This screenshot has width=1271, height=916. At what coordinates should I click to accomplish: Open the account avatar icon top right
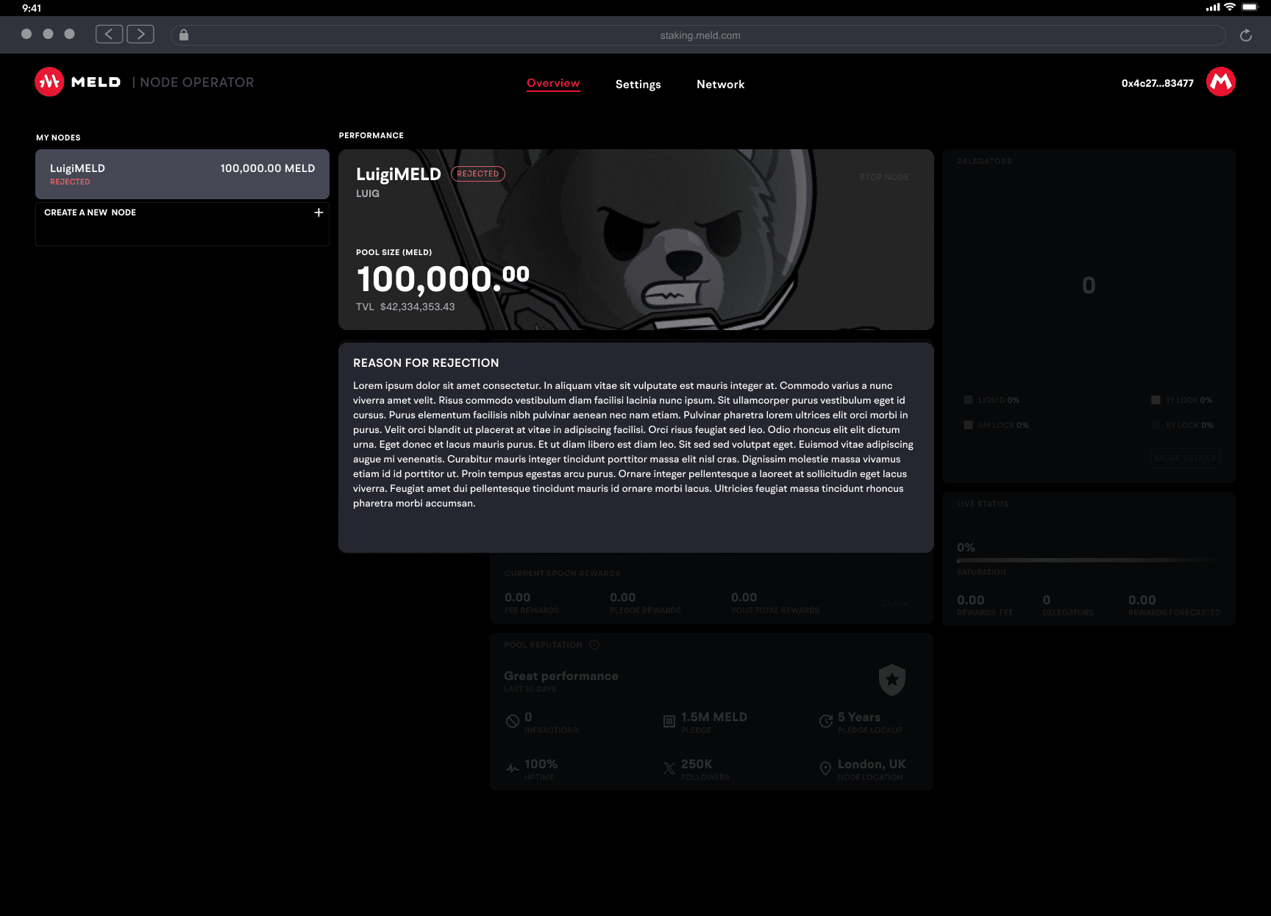point(1220,82)
